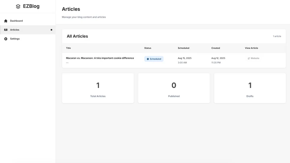Click the EZBlog brand name
290x163 pixels.
(x=31, y=6)
